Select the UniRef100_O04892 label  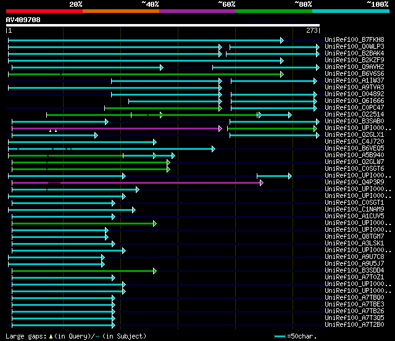[x=354, y=94]
